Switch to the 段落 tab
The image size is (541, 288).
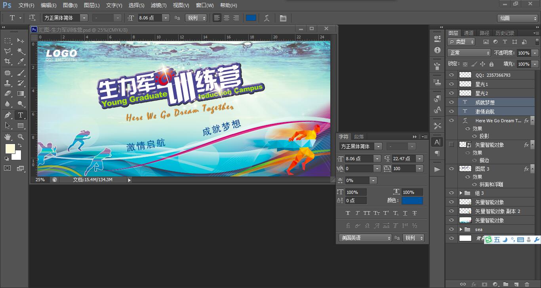[x=359, y=136]
